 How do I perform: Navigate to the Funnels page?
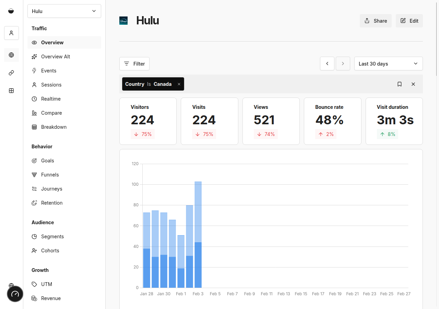pyautogui.click(x=49, y=174)
